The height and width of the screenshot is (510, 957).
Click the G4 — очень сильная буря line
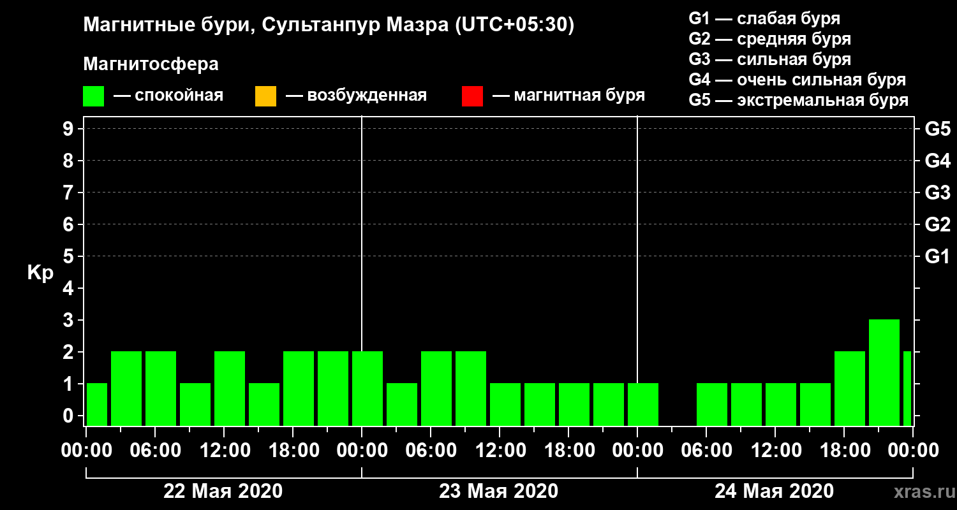point(797,80)
